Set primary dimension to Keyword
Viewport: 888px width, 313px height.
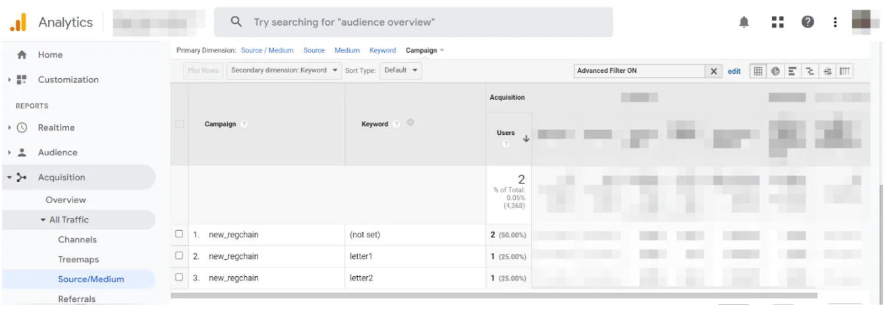383,51
